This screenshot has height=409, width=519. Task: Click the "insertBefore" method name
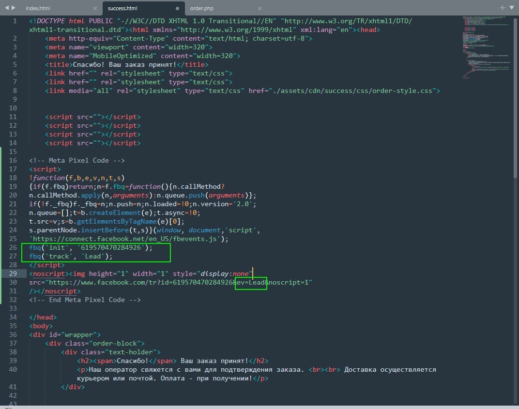105,230
